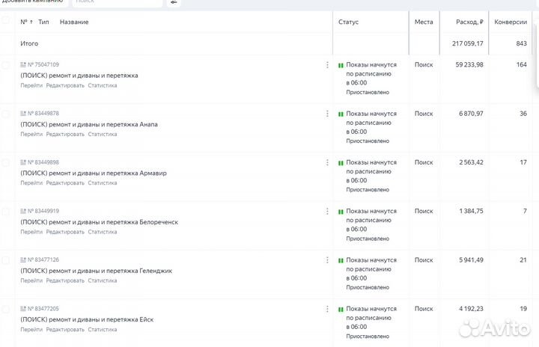Open three-dot menu for Армавир campaign
Image resolution: width=539 pixels, height=347 pixels.
point(327,162)
